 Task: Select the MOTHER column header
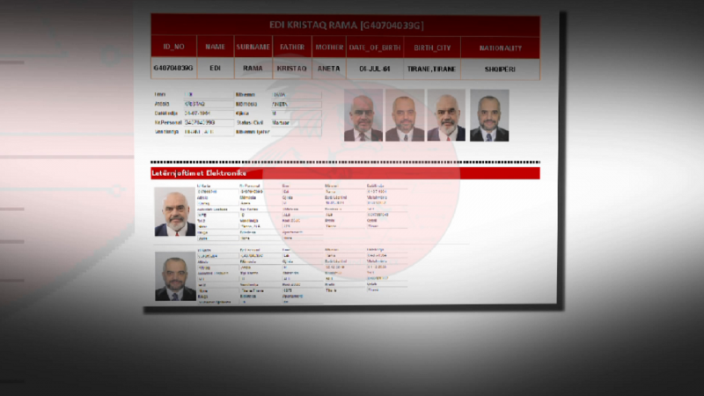tap(328, 48)
